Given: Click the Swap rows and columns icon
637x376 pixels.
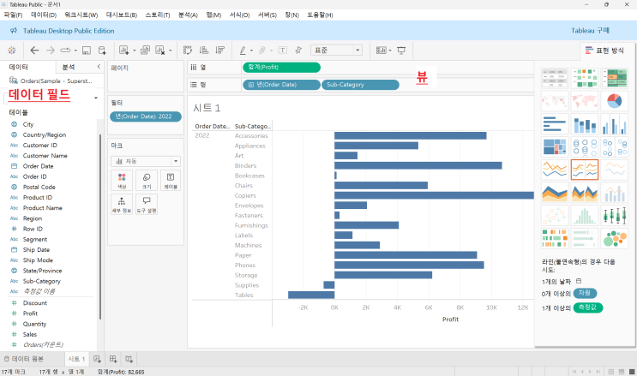Looking at the screenshot, I should point(187,51).
